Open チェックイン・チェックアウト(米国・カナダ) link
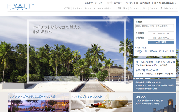The width and height of the screenshot is (179, 112). click(154, 86)
